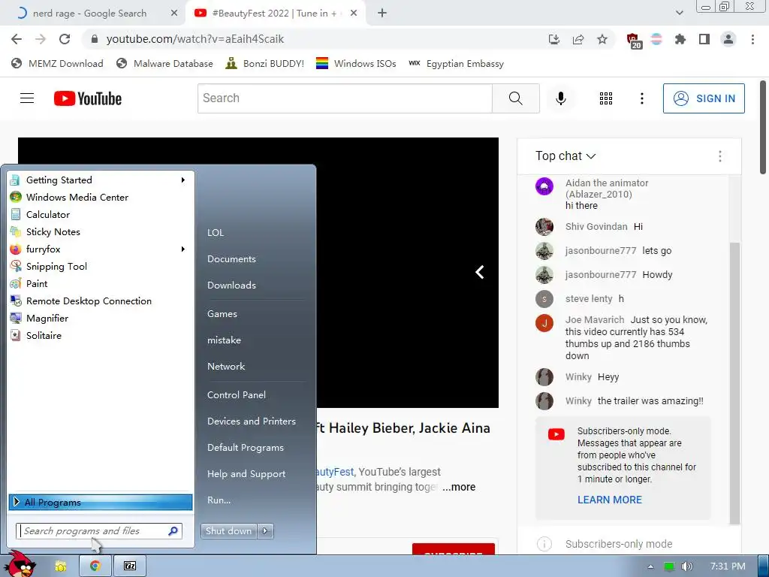Click the browser address bar URL
Viewport: 769px width, 577px height.
click(195, 39)
